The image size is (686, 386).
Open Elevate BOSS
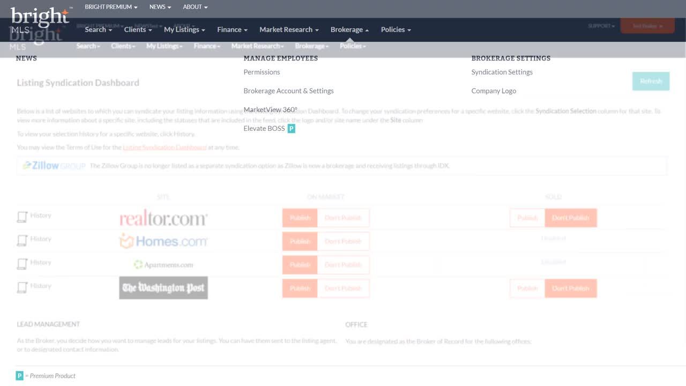coord(264,129)
